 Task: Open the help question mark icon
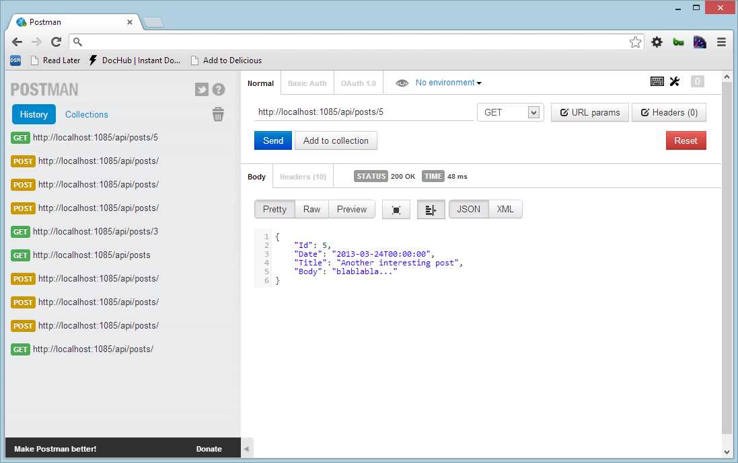[x=219, y=89]
